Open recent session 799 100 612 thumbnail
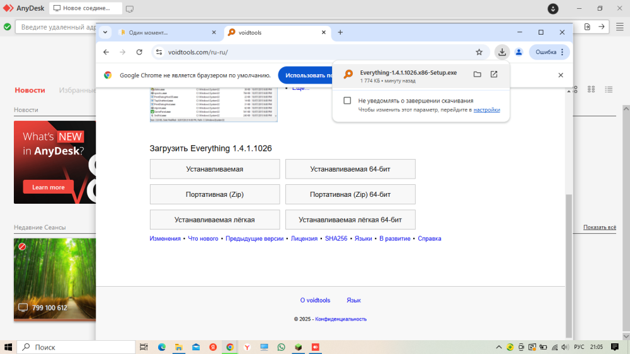Viewport: 630px width, 354px height. [55, 279]
